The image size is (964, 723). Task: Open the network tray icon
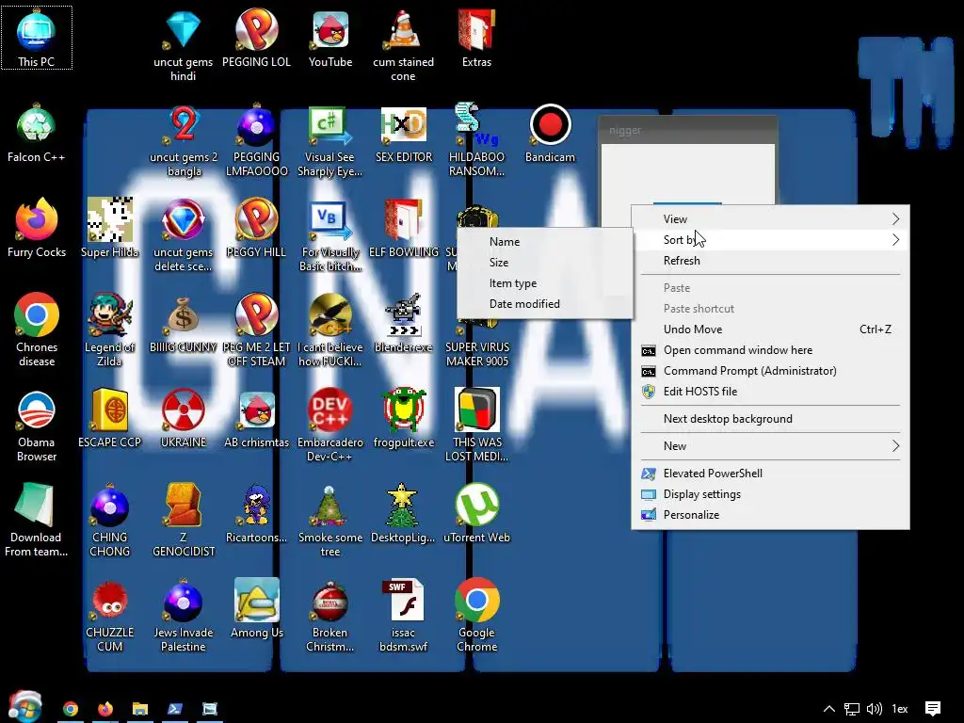[851, 709]
